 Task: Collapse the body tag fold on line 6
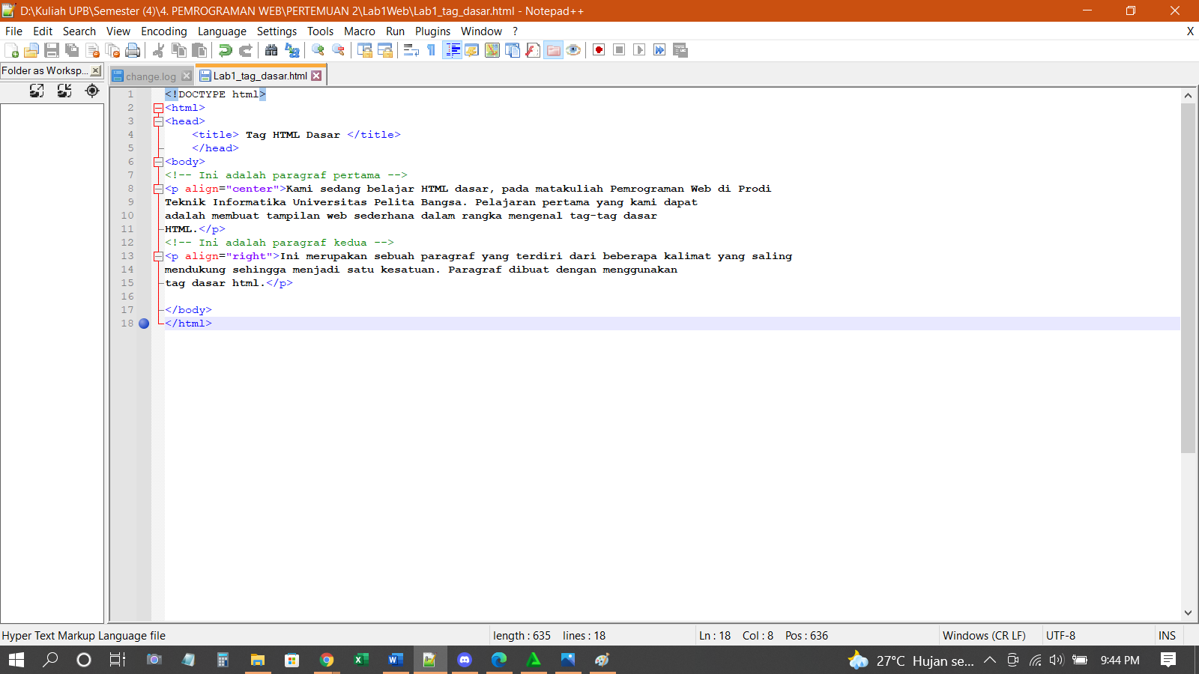(158, 162)
